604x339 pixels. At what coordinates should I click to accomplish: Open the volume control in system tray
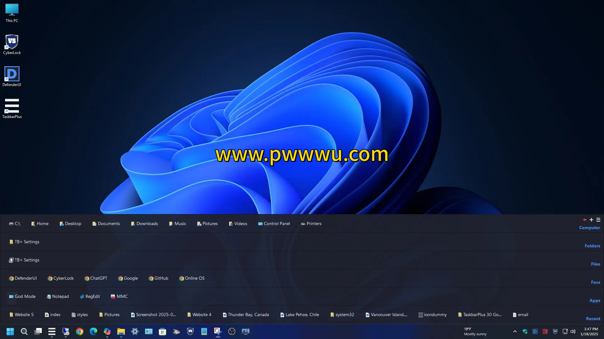(x=573, y=331)
